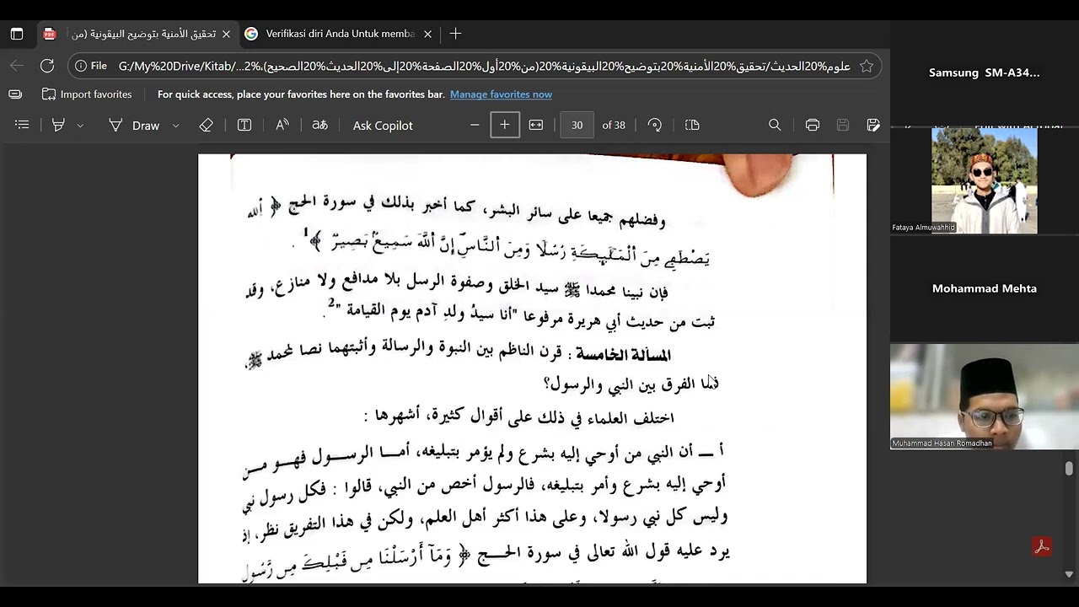Click scrollbar down arrow
Viewport: 1079px width, 607px height.
pyautogui.click(x=1069, y=574)
